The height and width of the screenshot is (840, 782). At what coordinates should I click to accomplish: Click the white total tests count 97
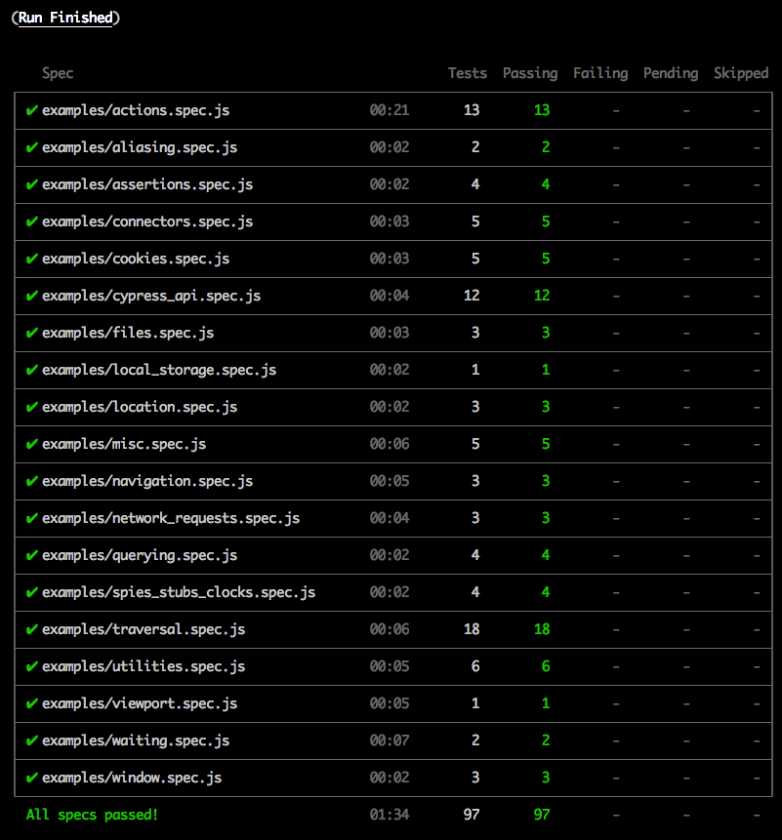tap(472, 815)
